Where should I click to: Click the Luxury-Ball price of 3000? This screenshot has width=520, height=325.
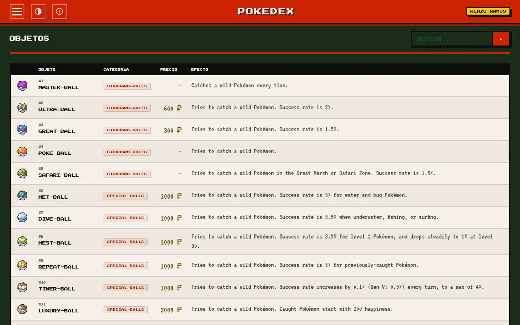point(171,310)
